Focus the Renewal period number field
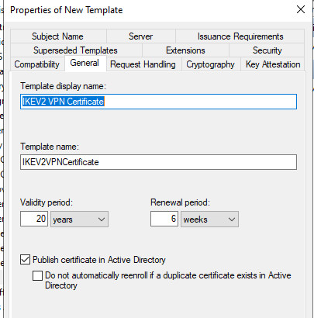 coord(164,219)
